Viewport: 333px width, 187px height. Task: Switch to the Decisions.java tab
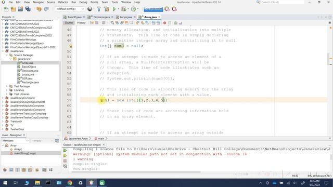(x=101, y=17)
